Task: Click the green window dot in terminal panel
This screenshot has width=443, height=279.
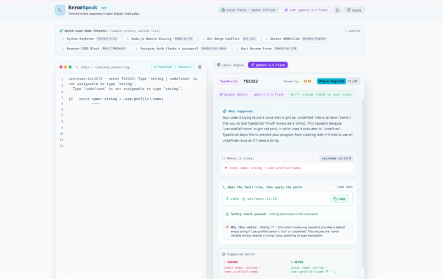Action: pyautogui.click(x=70, y=67)
